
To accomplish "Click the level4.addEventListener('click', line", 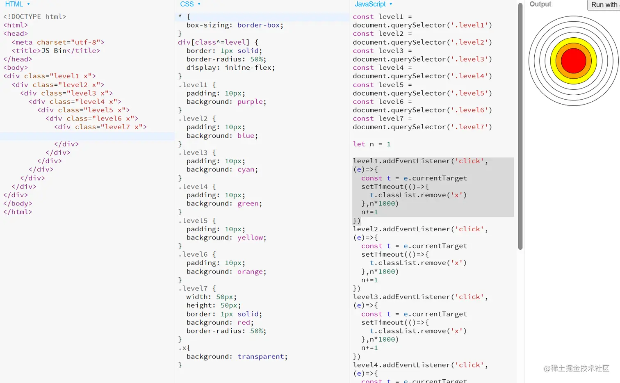I will click(x=421, y=365).
